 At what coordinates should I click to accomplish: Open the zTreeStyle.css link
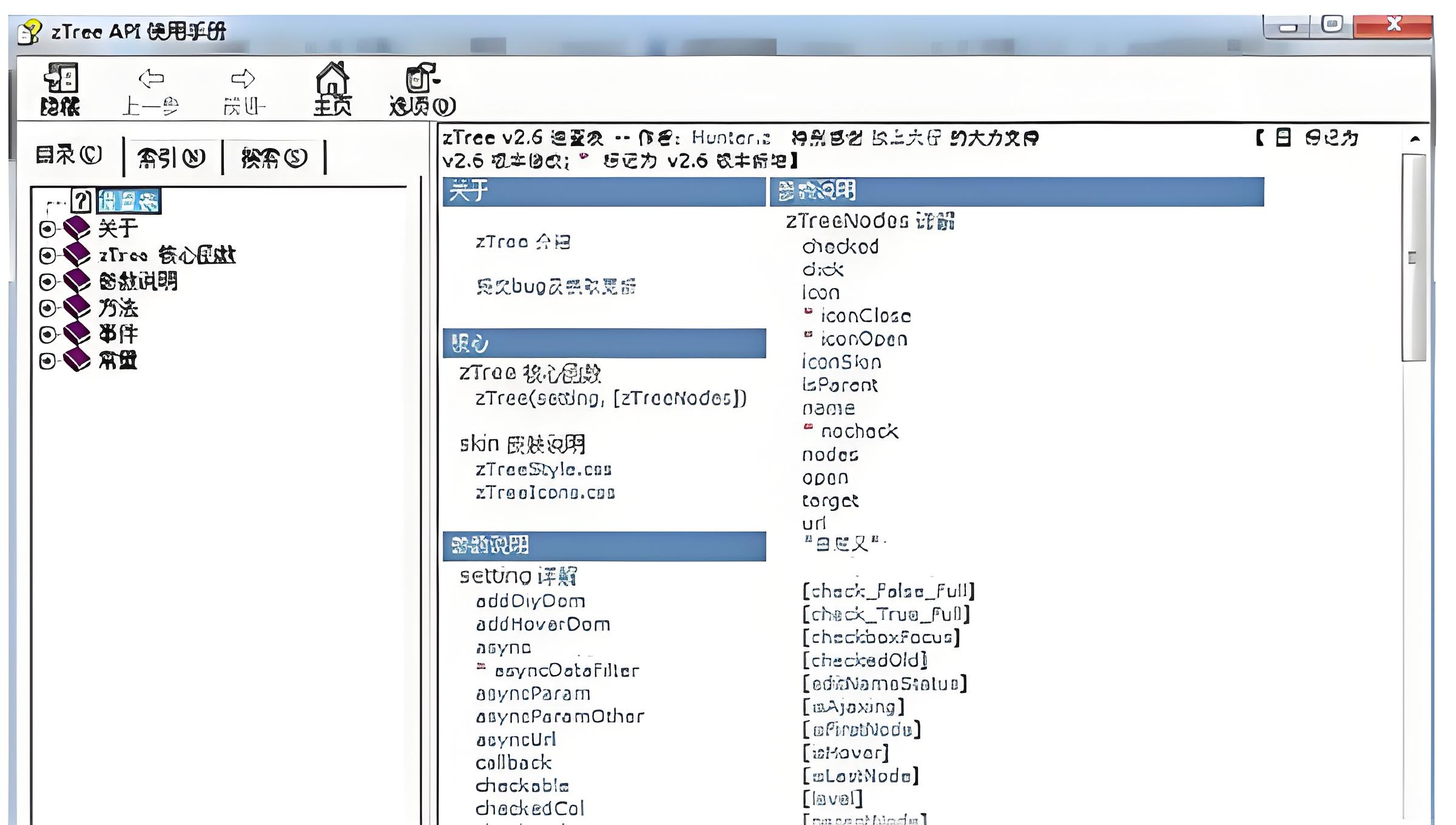[x=544, y=470]
